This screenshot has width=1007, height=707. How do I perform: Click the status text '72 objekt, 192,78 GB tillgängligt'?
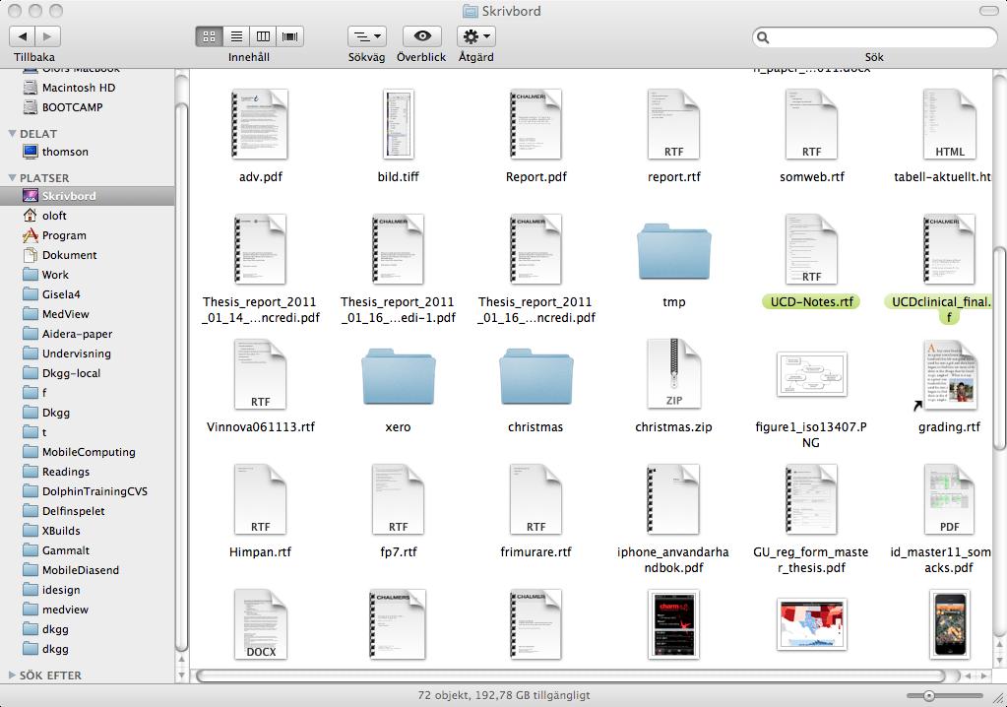(504, 695)
